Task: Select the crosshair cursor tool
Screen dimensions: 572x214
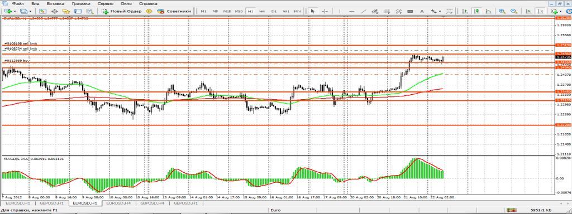Action: tap(325, 11)
